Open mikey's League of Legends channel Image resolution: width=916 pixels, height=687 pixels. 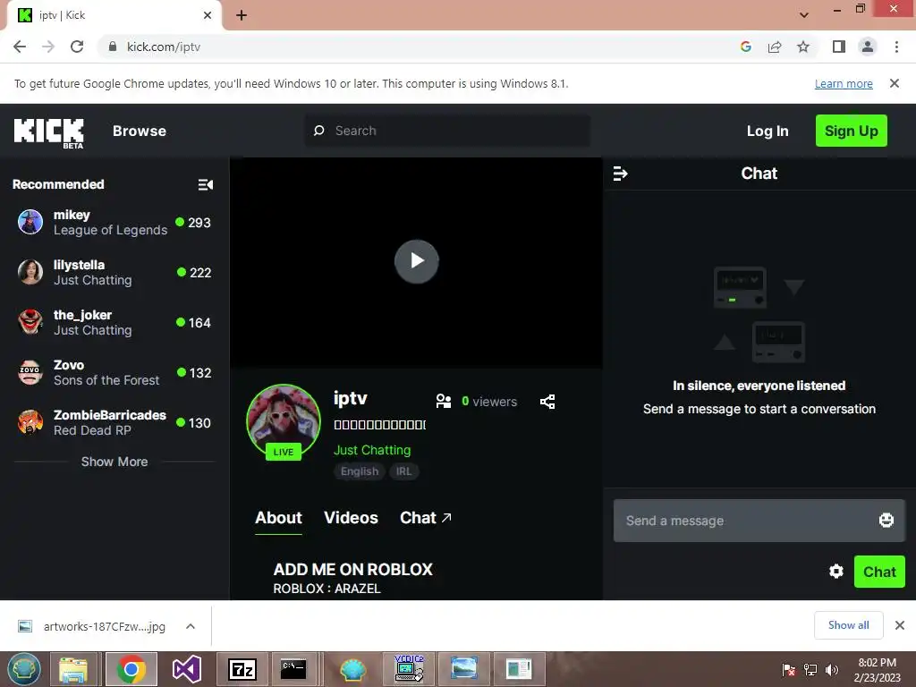tap(114, 223)
